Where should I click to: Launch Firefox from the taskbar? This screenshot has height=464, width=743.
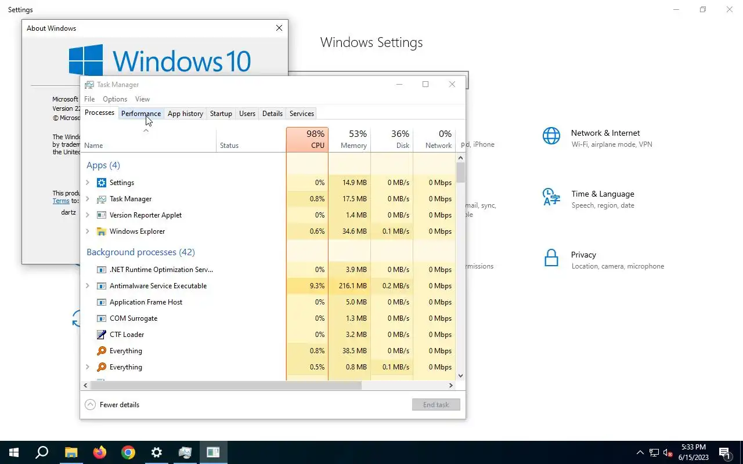(100, 452)
